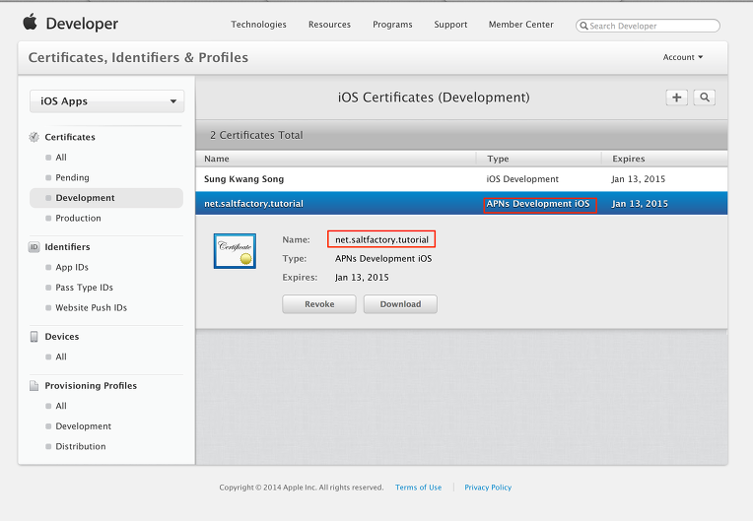Select the Sung Kwang Song certificate row

click(461, 179)
